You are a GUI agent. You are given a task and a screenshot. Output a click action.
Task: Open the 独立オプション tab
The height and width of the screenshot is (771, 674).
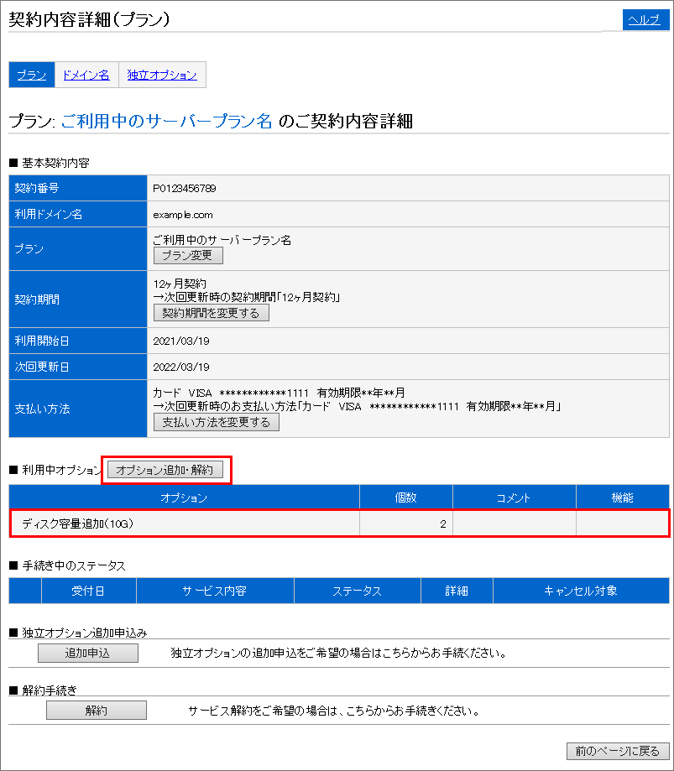pyautogui.click(x=162, y=75)
